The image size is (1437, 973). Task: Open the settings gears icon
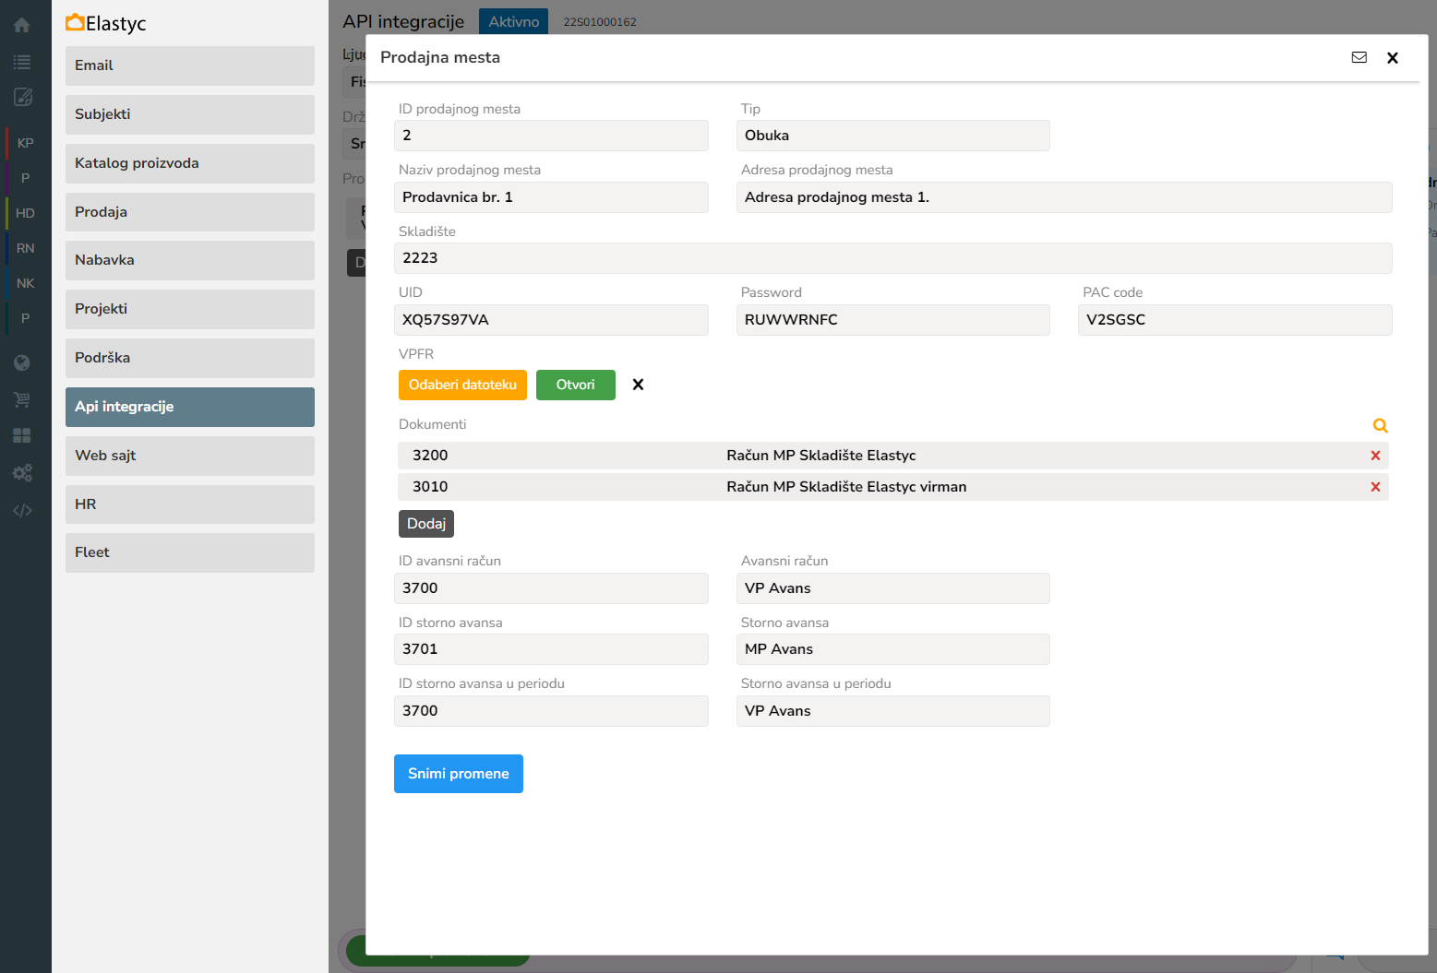pyautogui.click(x=22, y=473)
